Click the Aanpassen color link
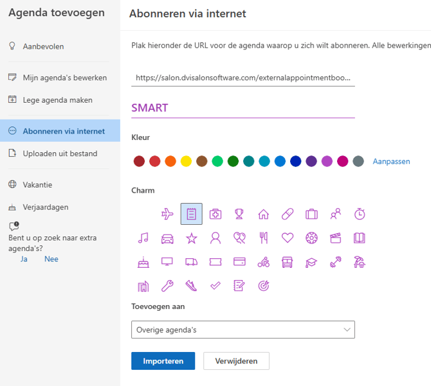Image resolution: width=431 pixels, height=386 pixels. (x=391, y=161)
